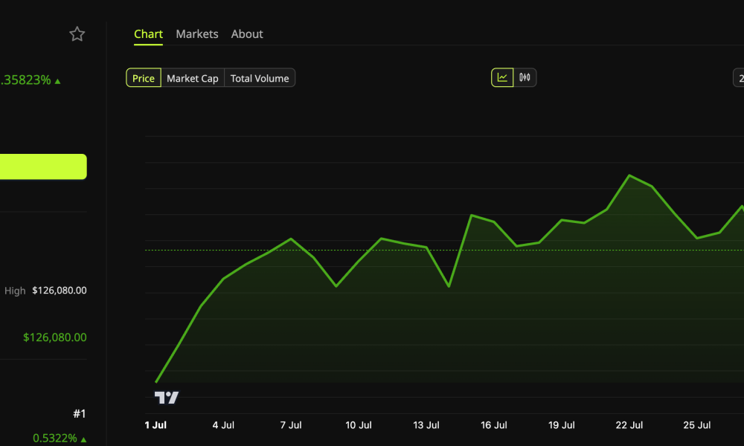Click the High label text

(x=15, y=291)
